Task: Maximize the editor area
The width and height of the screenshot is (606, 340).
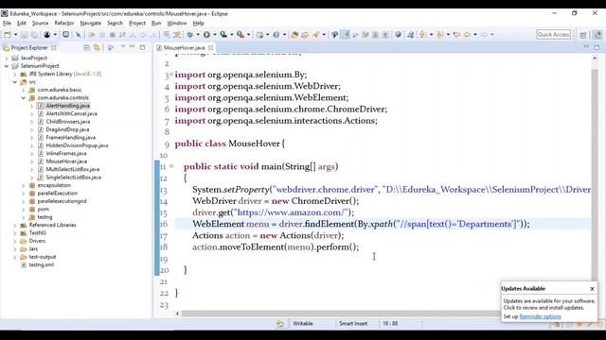Action: [x=597, y=47]
